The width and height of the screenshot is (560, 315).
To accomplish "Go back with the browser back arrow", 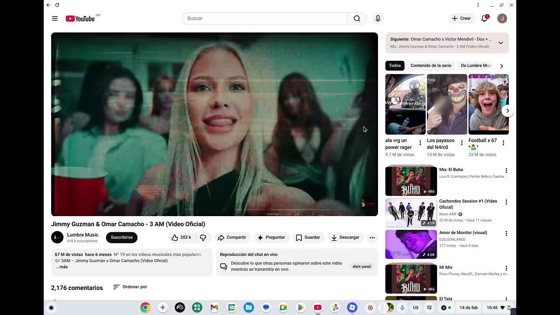I will pyautogui.click(x=48, y=5).
